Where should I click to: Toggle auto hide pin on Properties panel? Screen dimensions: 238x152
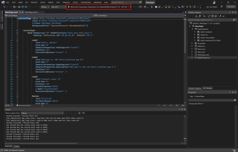[x=233, y=92]
